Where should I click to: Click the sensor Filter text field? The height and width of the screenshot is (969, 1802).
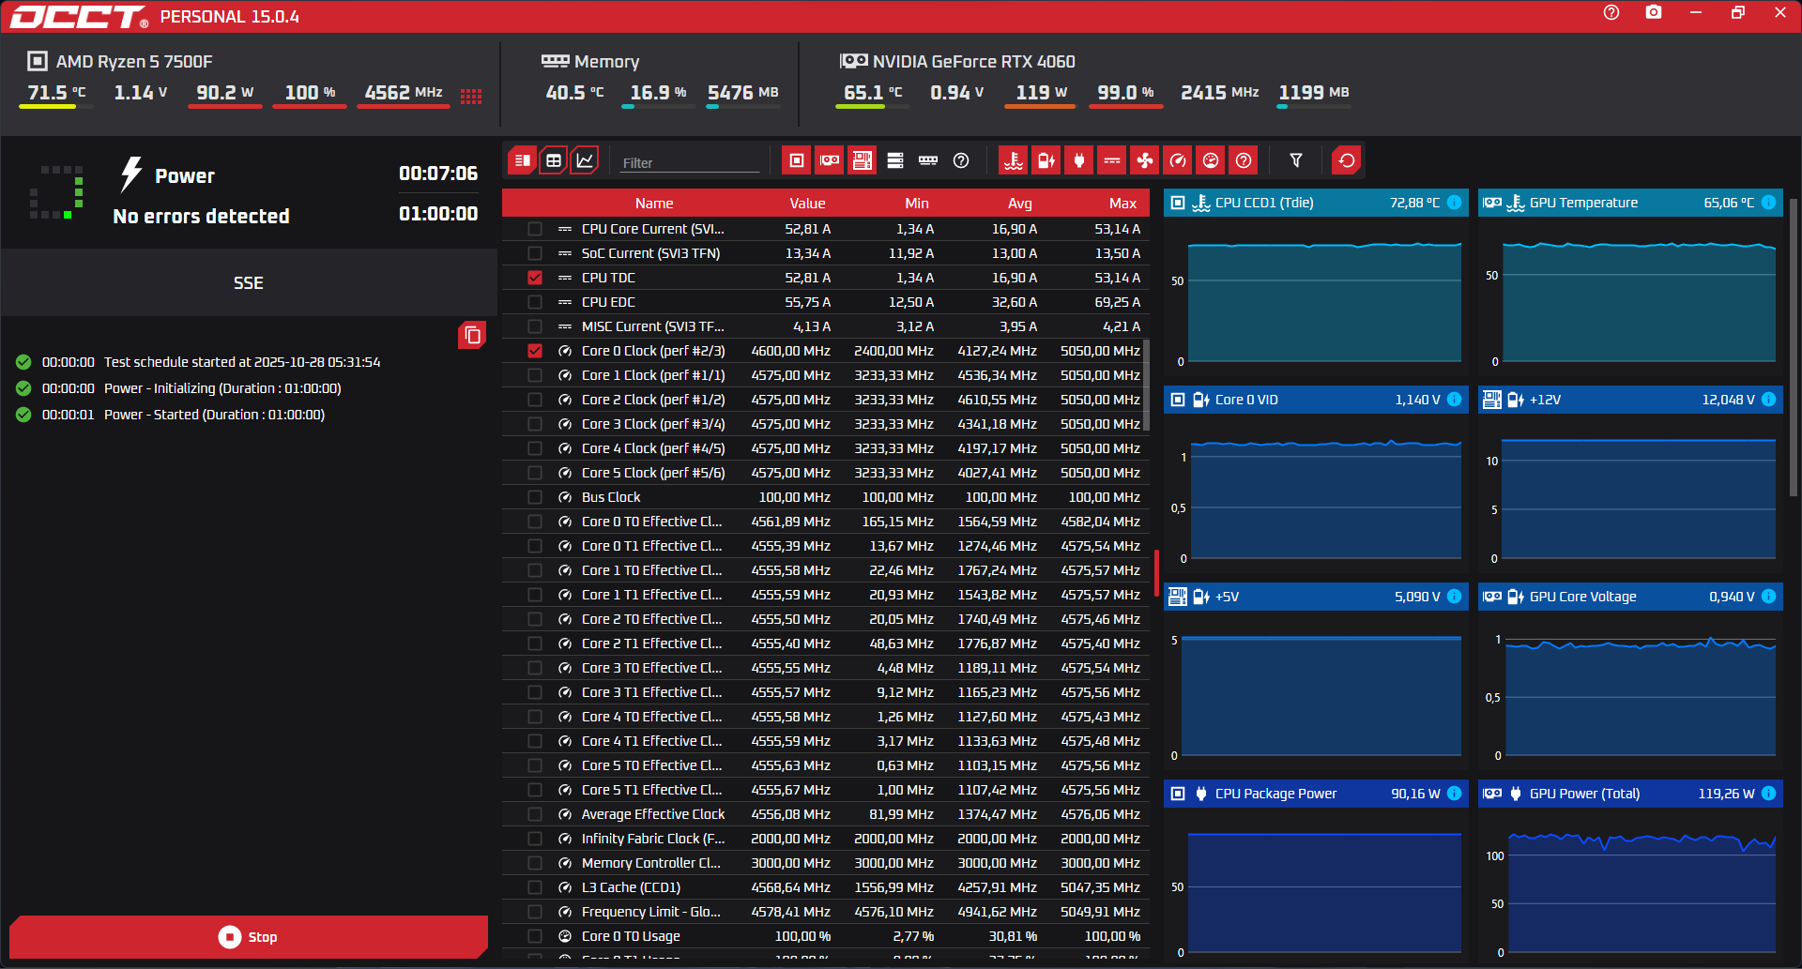pyautogui.click(x=690, y=162)
